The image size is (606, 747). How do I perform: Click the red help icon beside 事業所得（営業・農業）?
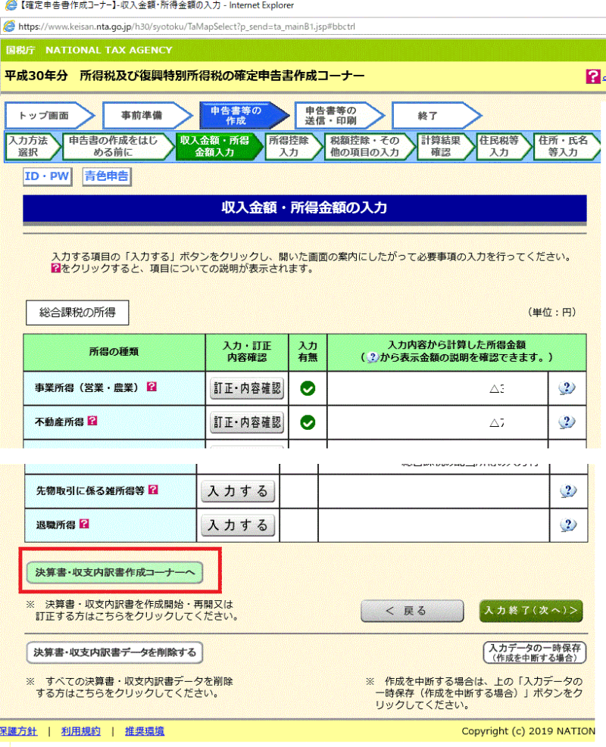[151, 387]
